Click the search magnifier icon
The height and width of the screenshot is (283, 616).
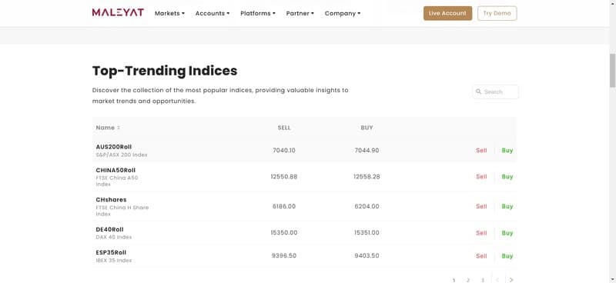[478, 92]
